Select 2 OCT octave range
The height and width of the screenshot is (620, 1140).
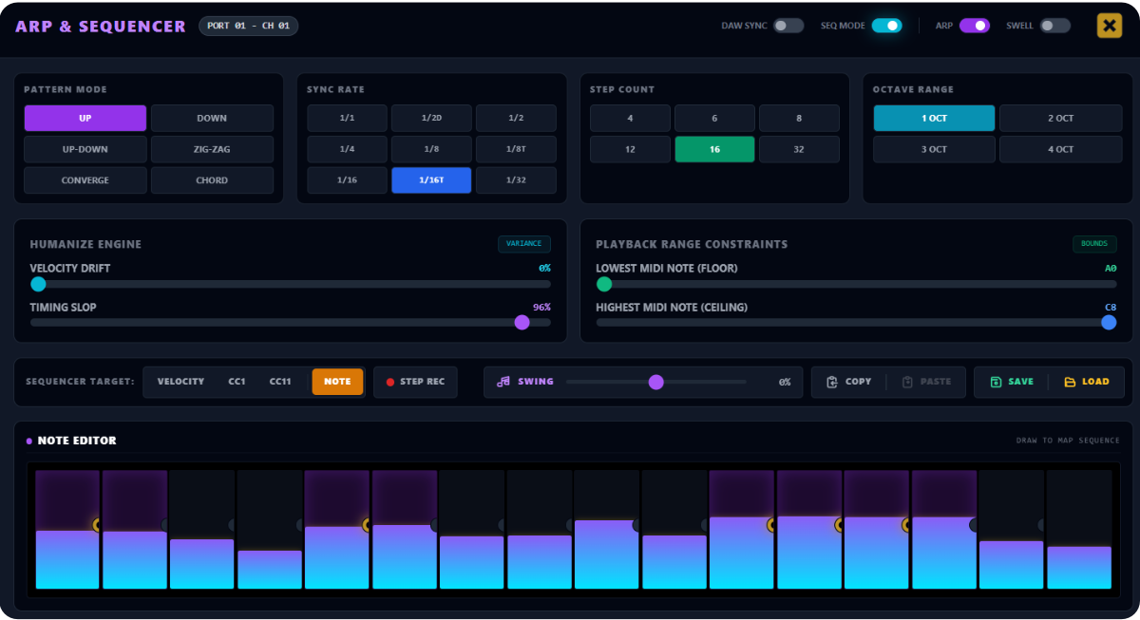tap(1060, 118)
